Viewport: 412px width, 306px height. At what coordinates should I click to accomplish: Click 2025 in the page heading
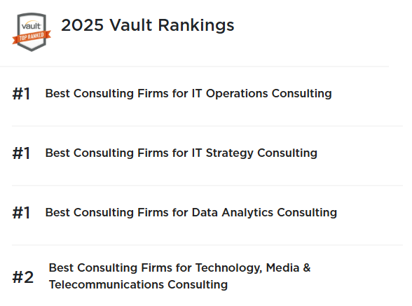(83, 25)
